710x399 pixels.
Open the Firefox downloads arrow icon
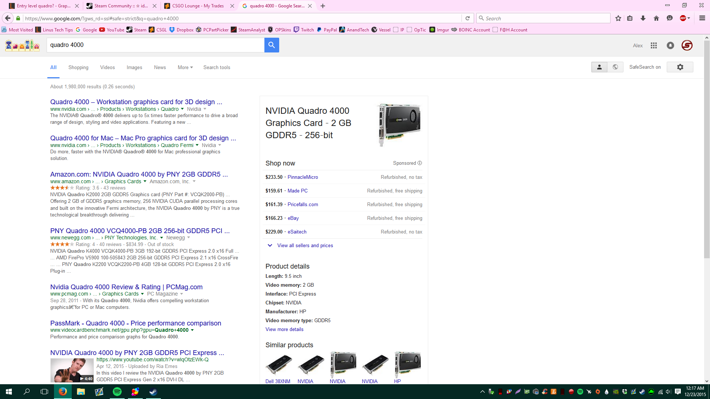(x=643, y=18)
